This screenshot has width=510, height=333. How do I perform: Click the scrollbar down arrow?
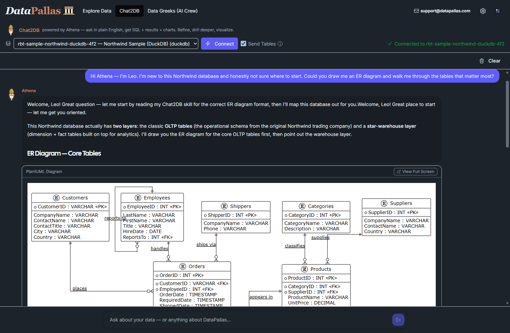tap(507, 303)
